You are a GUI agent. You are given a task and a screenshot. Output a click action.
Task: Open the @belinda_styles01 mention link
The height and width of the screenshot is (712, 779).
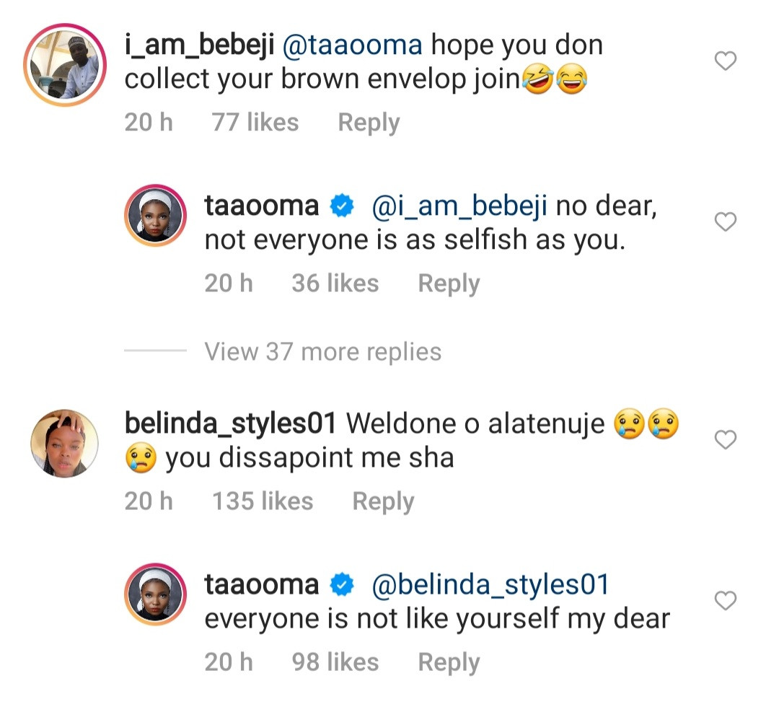pos(490,584)
